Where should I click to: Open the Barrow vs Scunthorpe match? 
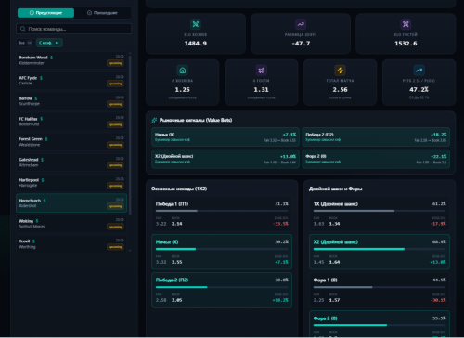(x=71, y=101)
